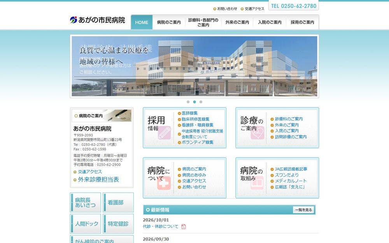Open お問い合わせ link in 病院について card

(194, 187)
